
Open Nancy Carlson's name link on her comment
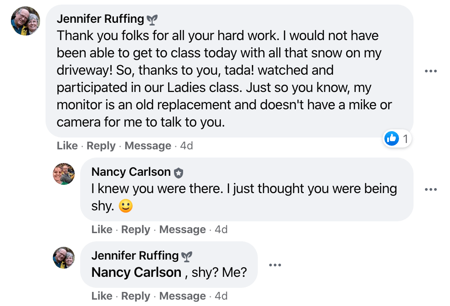131,172
